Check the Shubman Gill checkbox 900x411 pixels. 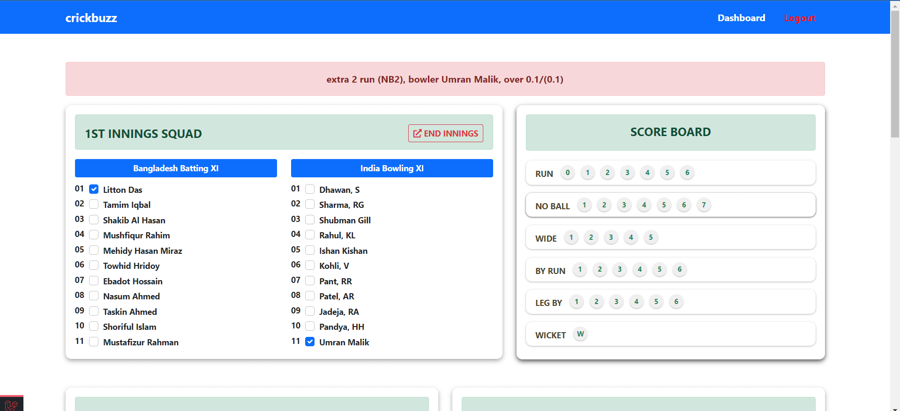[310, 220]
